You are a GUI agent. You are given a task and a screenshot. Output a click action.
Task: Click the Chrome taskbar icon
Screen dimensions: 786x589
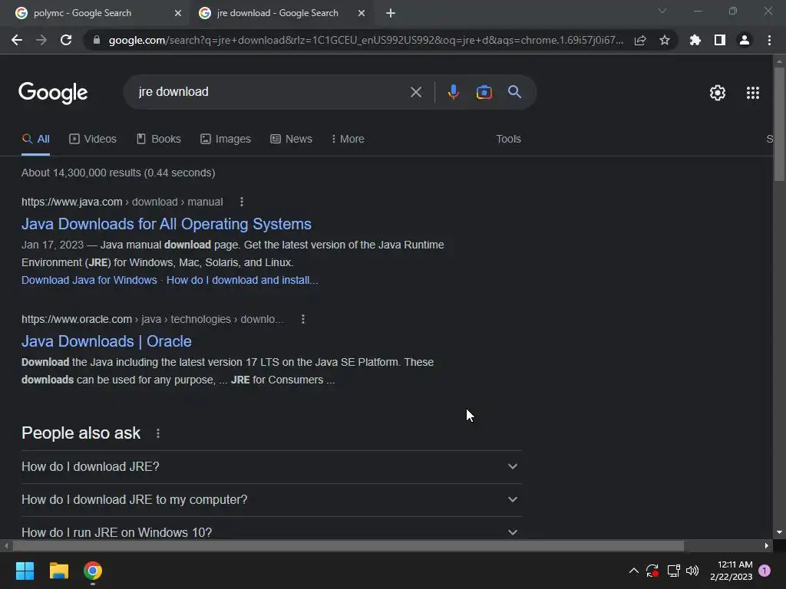tap(93, 571)
